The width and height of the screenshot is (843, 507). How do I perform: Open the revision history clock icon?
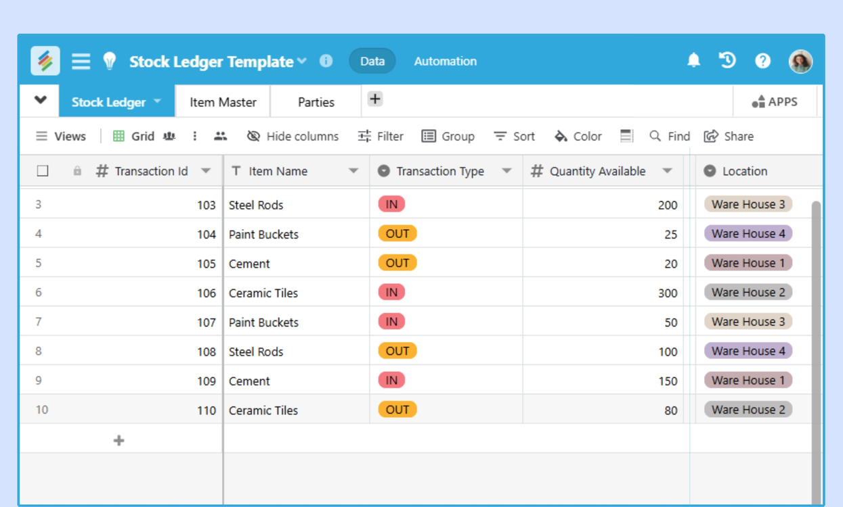point(727,61)
